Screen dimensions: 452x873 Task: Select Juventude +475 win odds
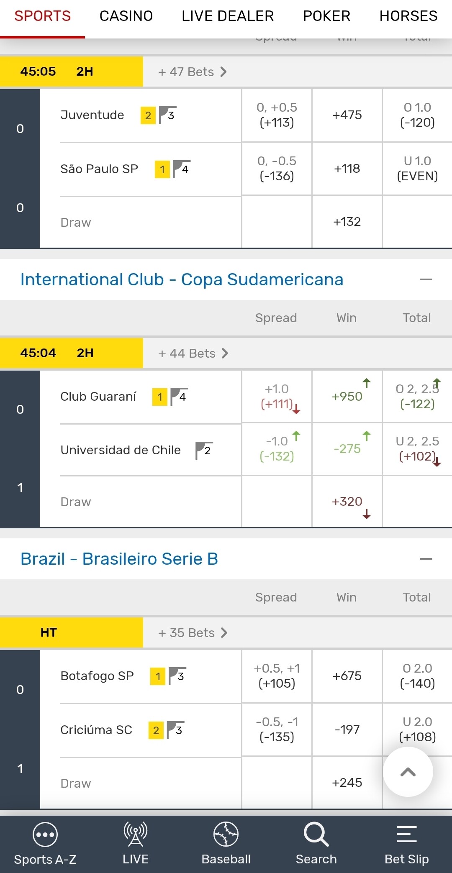pyautogui.click(x=347, y=115)
